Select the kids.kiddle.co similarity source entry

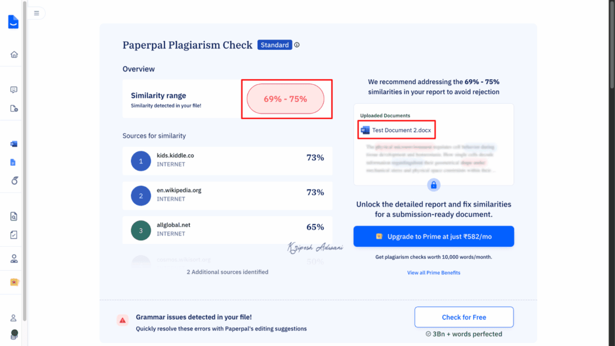tap(228, 160)
